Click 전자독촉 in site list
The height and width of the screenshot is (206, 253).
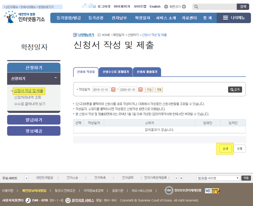point(100,178)
